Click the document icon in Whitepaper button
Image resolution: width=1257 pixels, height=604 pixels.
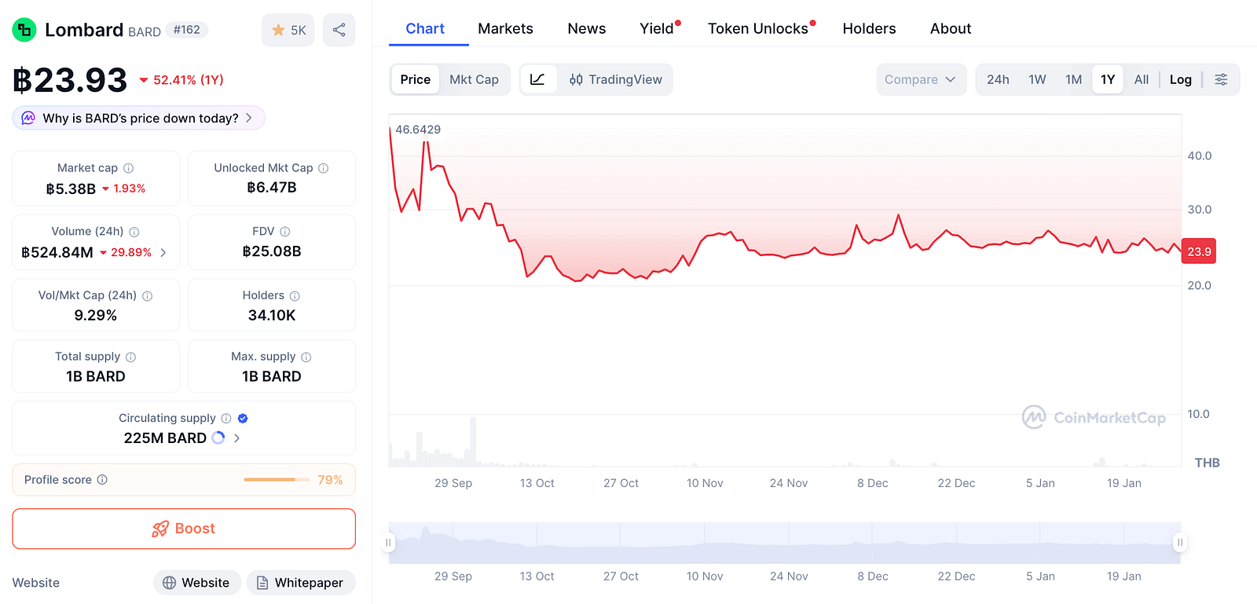point(262,583)
